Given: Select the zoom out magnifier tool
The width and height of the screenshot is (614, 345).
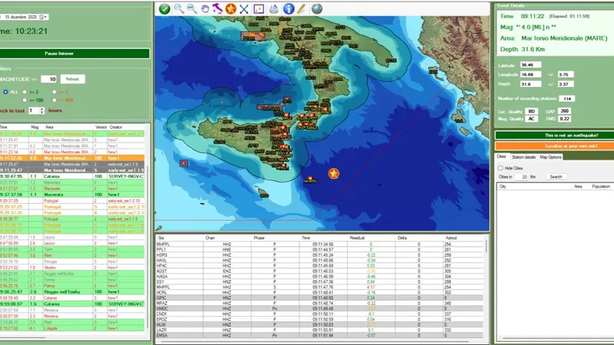Looking at the screenshot, I should tap(192, 9).
